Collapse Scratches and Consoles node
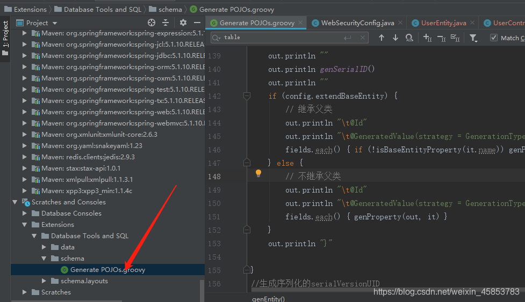The image size is (525, 302). [x=15, y=202]
